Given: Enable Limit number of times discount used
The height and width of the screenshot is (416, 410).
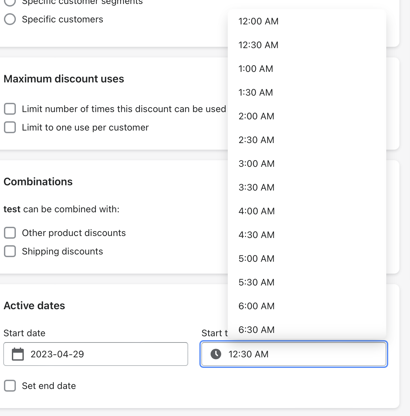Looking at the screenshot, I should [x=10, y=109].
